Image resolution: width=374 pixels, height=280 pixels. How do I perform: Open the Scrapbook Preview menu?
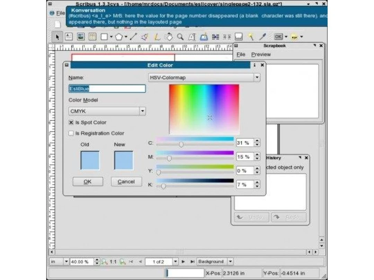click(x=261, y=54)
